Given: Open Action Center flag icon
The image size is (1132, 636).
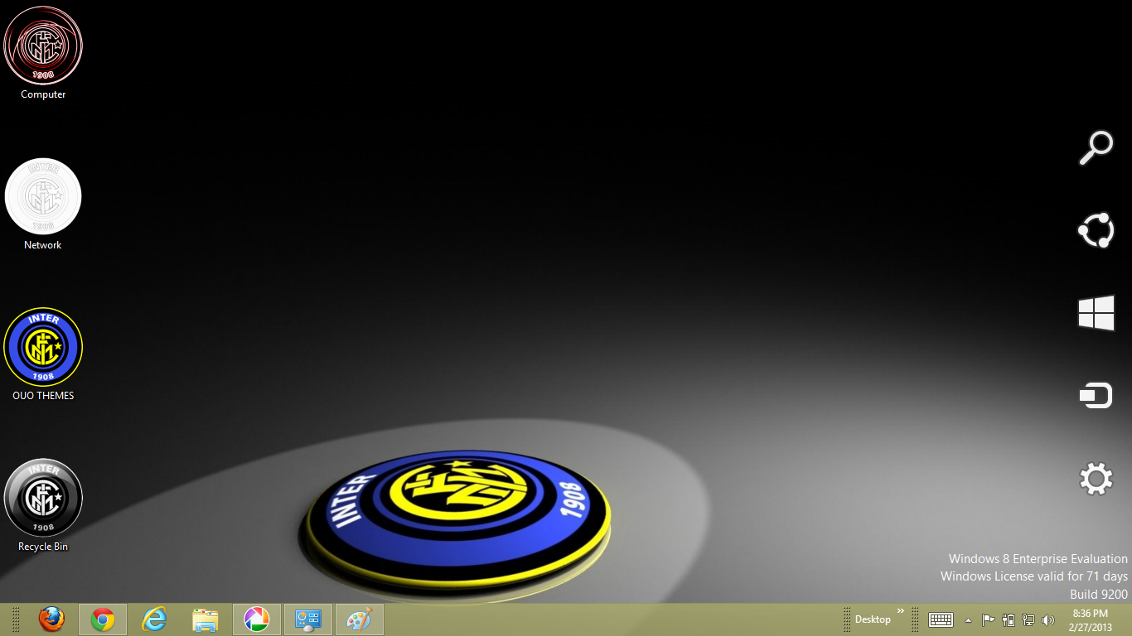Looking at the screenshot, I should (988, 619).
